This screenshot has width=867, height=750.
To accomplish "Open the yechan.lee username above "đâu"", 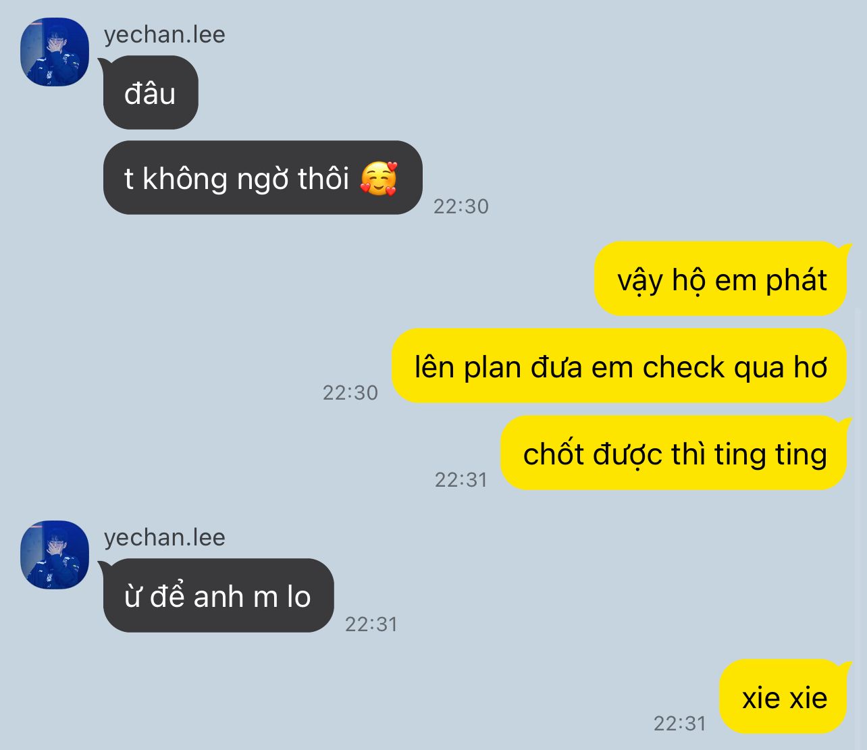I will pos(165,34).
